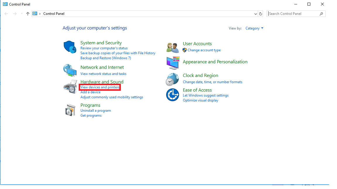Open Change date, time, or number formats
Viewport: 337px width, 189px height.
(213, 82)
